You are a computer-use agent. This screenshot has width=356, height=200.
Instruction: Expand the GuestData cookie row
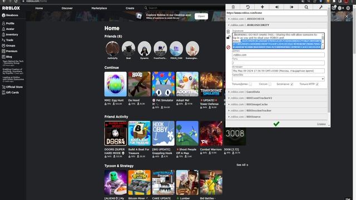pos(277,92)
